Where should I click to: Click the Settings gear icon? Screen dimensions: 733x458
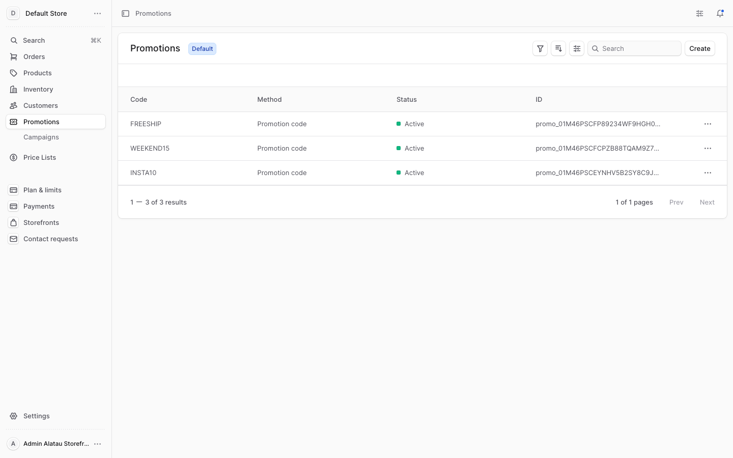(x=14, y=416)
